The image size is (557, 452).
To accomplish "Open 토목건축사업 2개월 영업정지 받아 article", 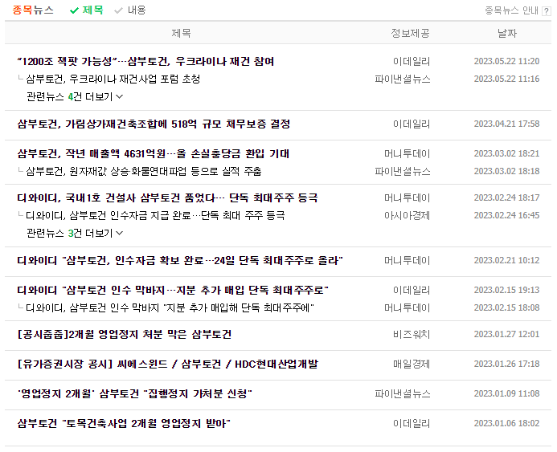I will pyautogui.click(x=124, y=423).
